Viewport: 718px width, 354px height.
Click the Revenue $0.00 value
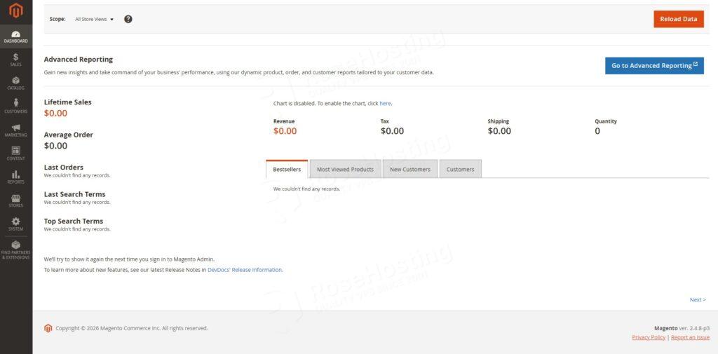click(285, 131)
